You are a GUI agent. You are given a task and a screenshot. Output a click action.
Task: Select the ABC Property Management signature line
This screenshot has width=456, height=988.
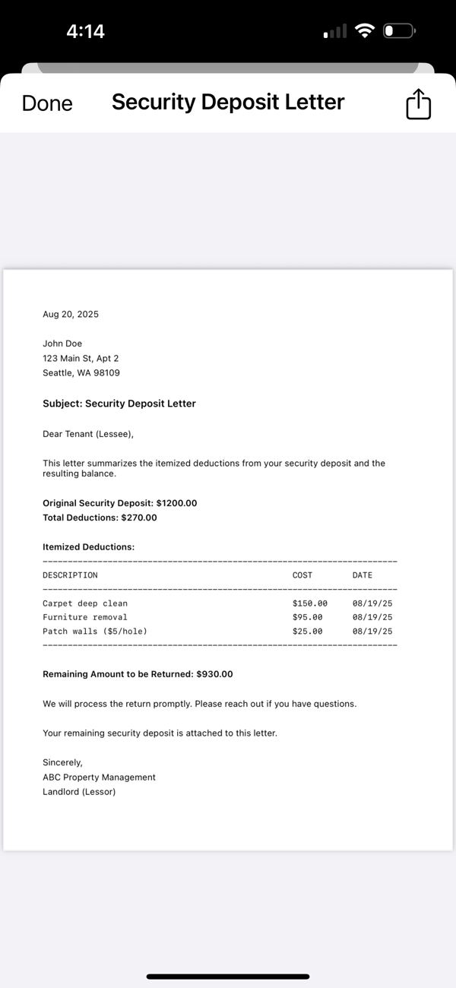99,777
